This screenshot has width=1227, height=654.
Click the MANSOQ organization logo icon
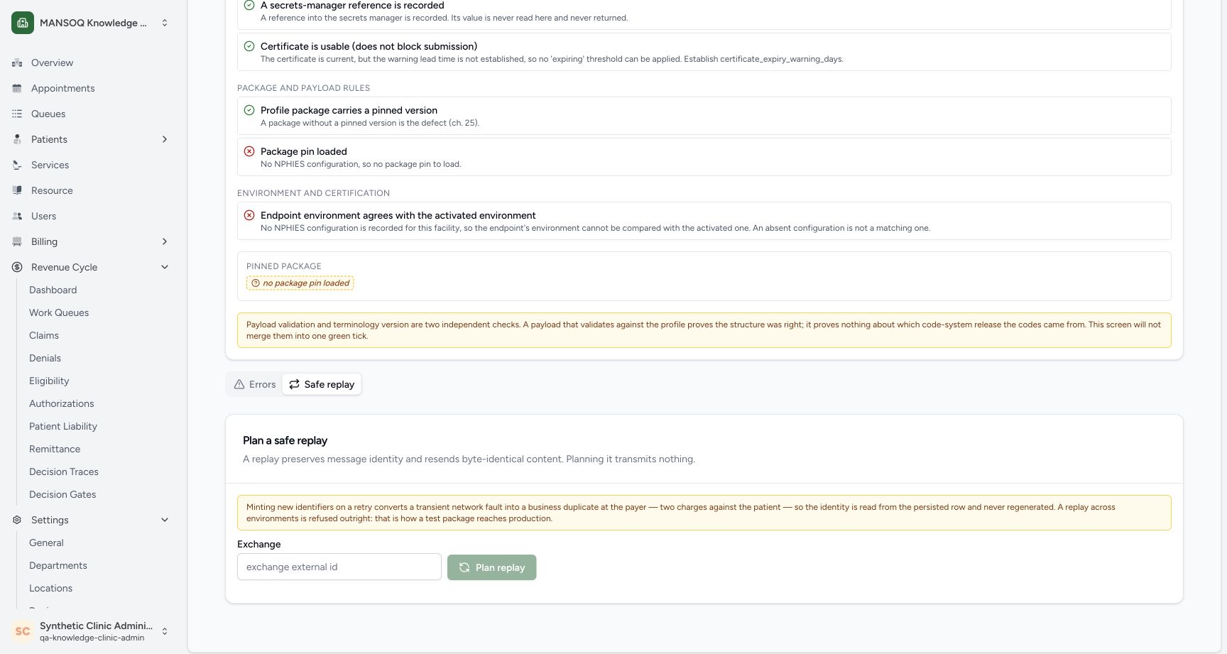(23, 23)
